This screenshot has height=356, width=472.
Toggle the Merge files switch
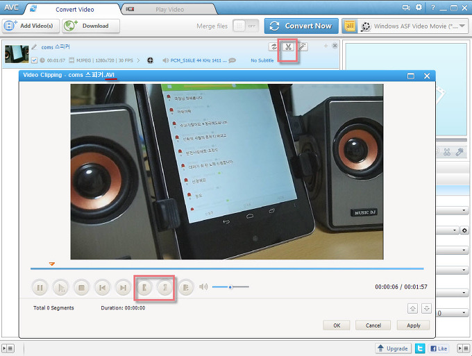click(244, 26)
